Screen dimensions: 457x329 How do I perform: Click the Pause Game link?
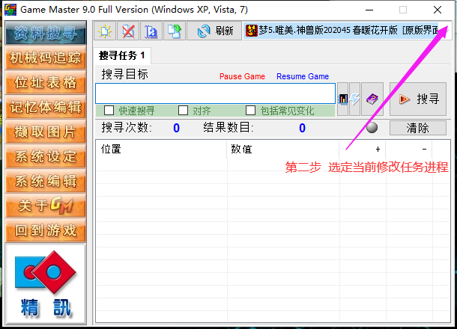pos(242,76)
